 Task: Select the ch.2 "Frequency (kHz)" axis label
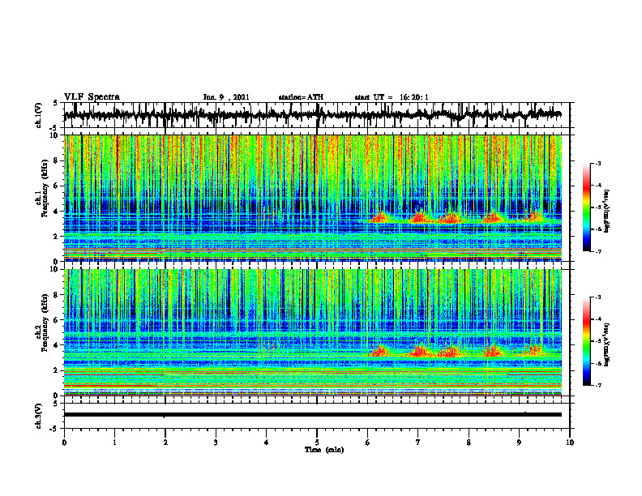[x=45, y=323]
